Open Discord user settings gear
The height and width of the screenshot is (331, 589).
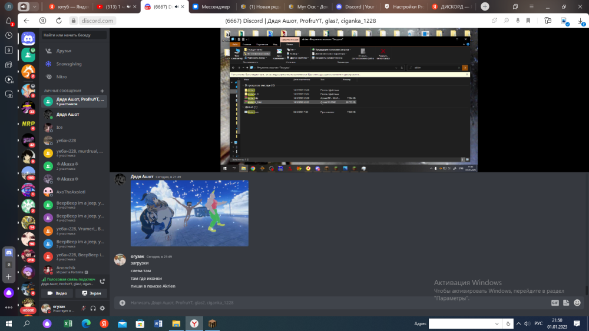[x=102, y=308]
